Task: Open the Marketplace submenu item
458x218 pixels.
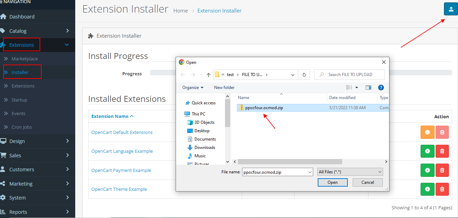Action: click(24, 59)
